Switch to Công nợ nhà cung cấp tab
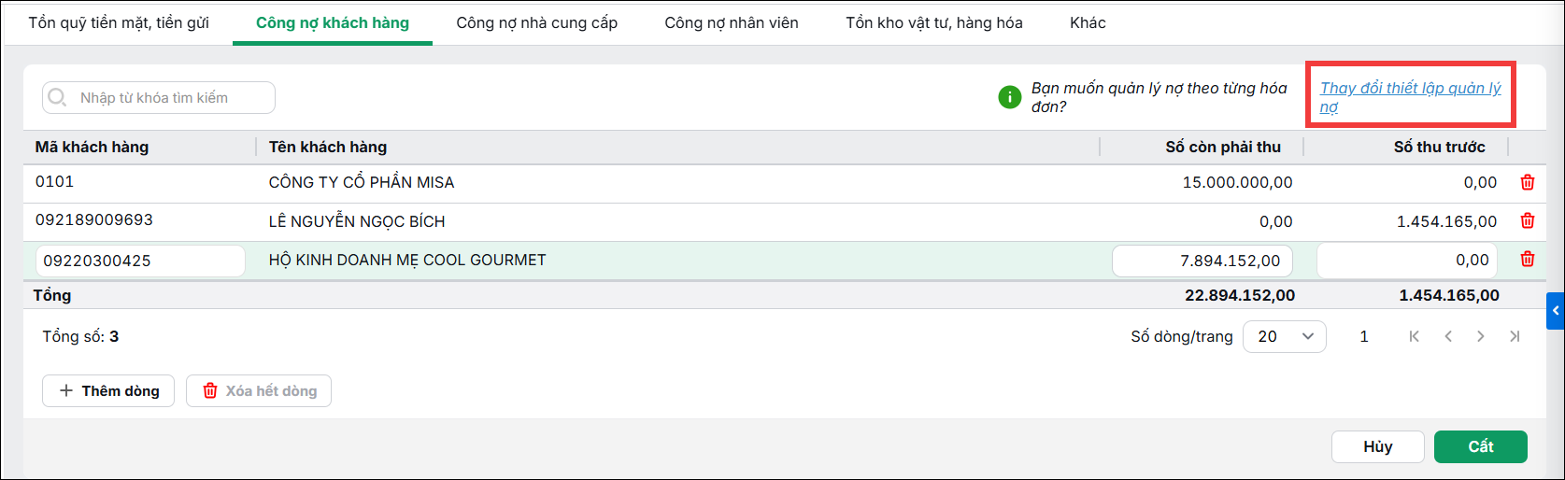This screenshot has height=480, width=1565. [x=536, y=22]
